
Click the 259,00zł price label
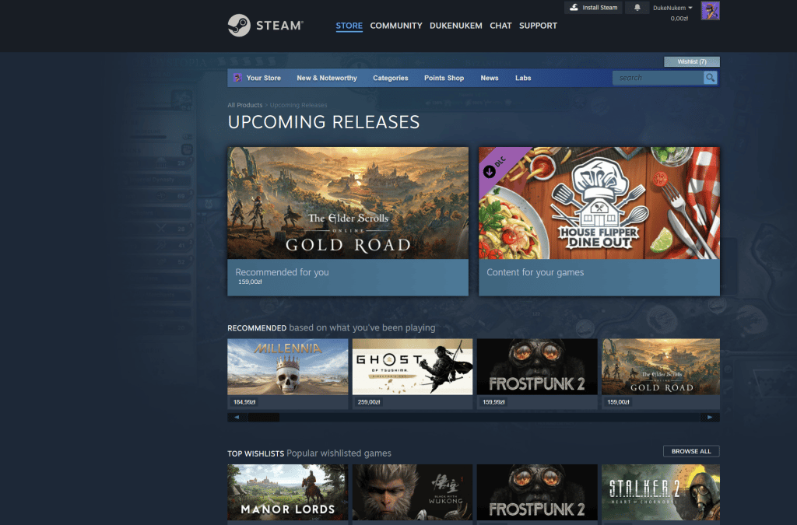coord(369,402)
